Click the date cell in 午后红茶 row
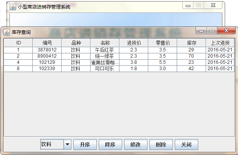This screenshot has width=238, height=155. coord(220,50)
